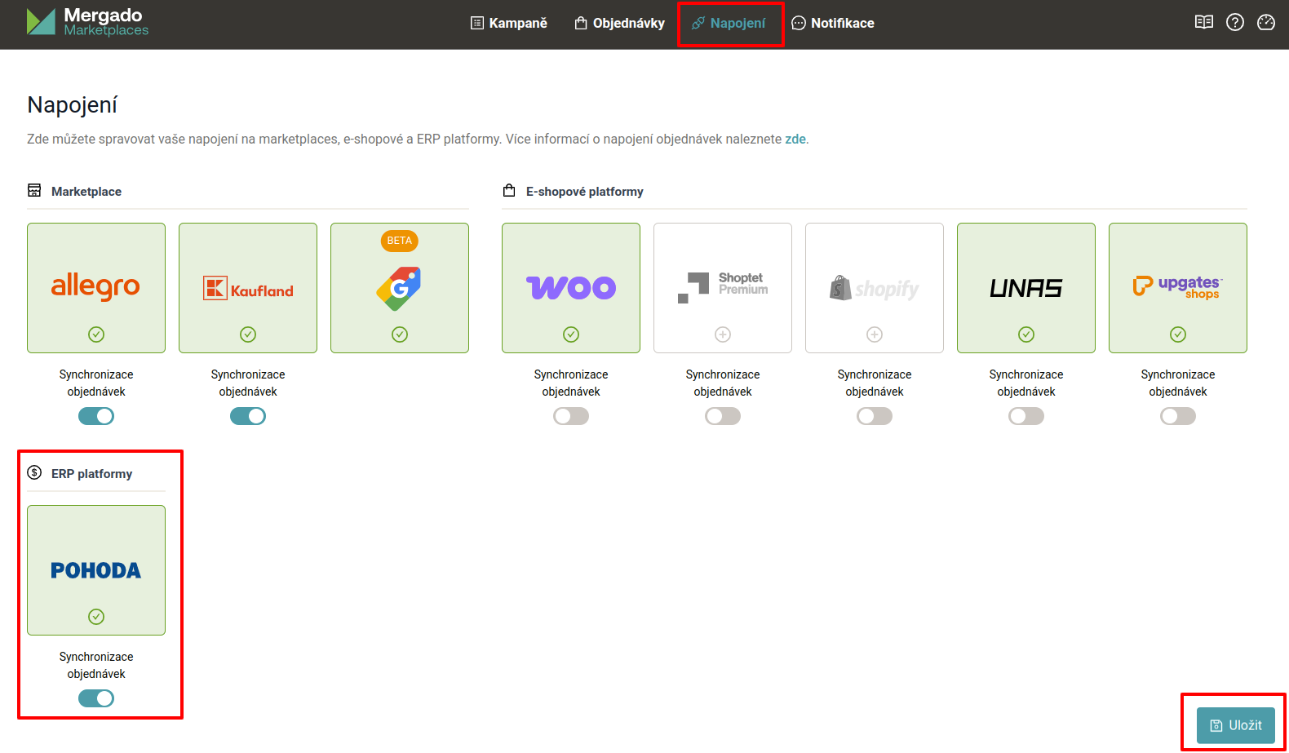Image resolution: width=1289 pixels, height=753 pixels.
Task: Click the connected checkmark on UNAS card
Action: pyautogui.click(x=1026, y=334)
